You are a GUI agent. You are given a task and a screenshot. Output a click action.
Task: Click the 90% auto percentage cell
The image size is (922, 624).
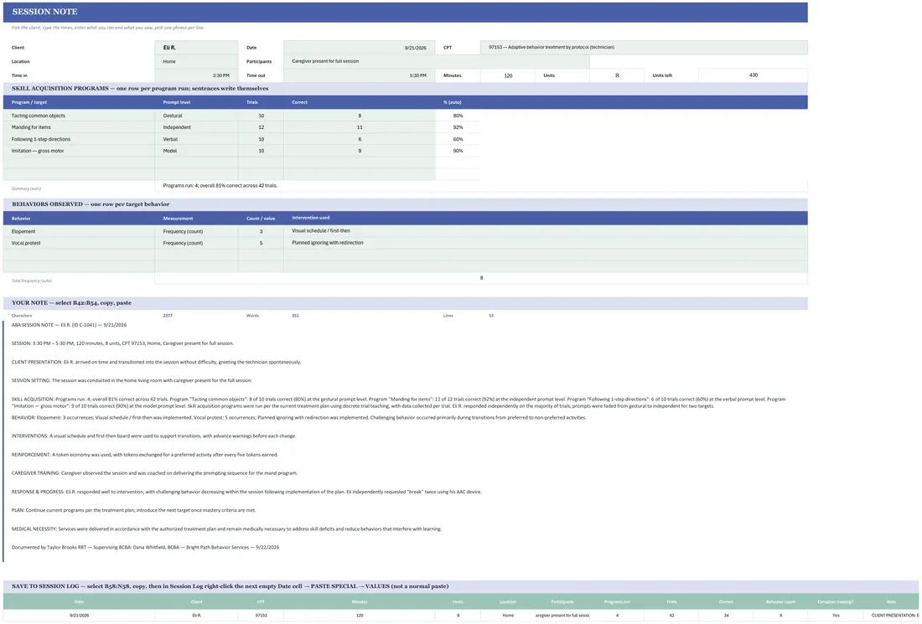click(x=458, y=151)
